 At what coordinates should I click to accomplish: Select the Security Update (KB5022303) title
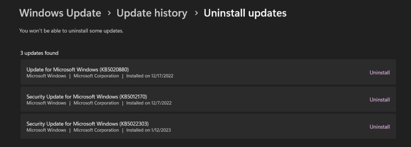click(x=87, y=123)
